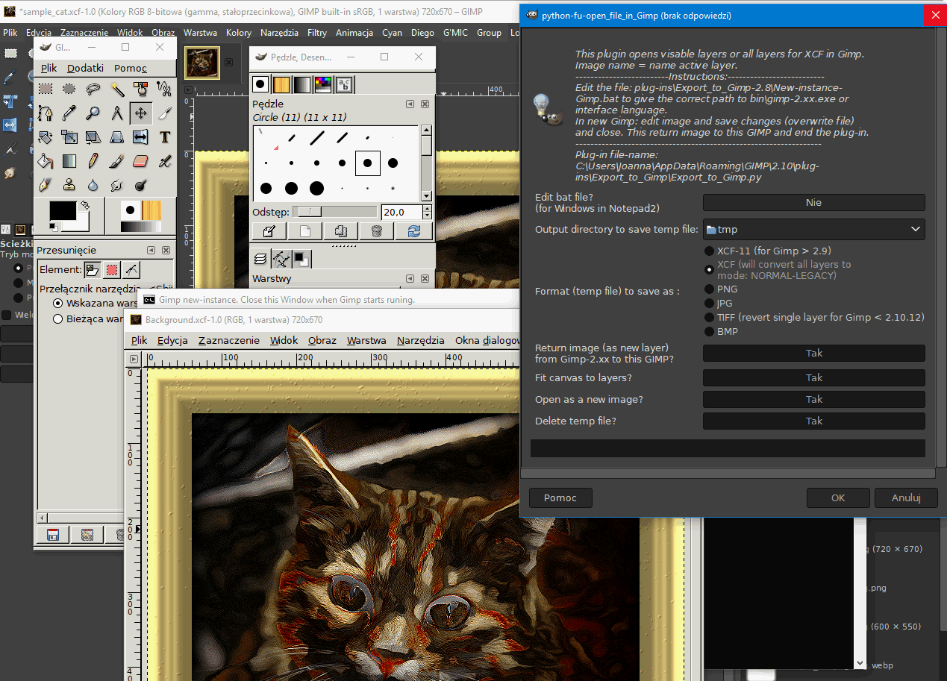Choose the Gradient blend tool
The image size is (947, 681).
(69, 161)
